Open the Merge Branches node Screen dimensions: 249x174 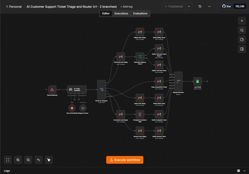pos(178,81)
